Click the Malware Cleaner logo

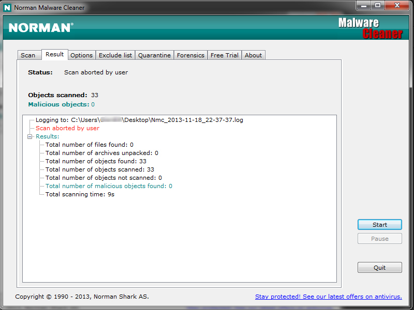[x=370, y=28]
